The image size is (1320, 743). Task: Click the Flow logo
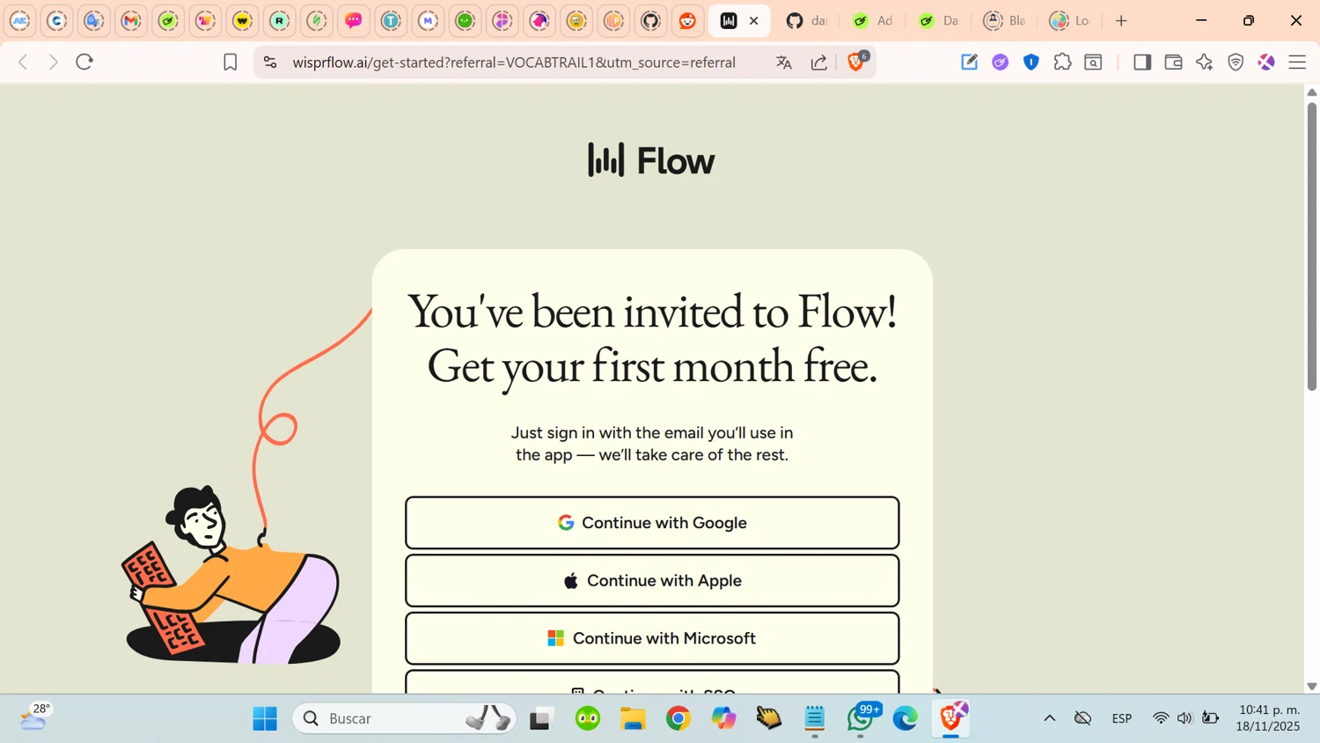651,160
